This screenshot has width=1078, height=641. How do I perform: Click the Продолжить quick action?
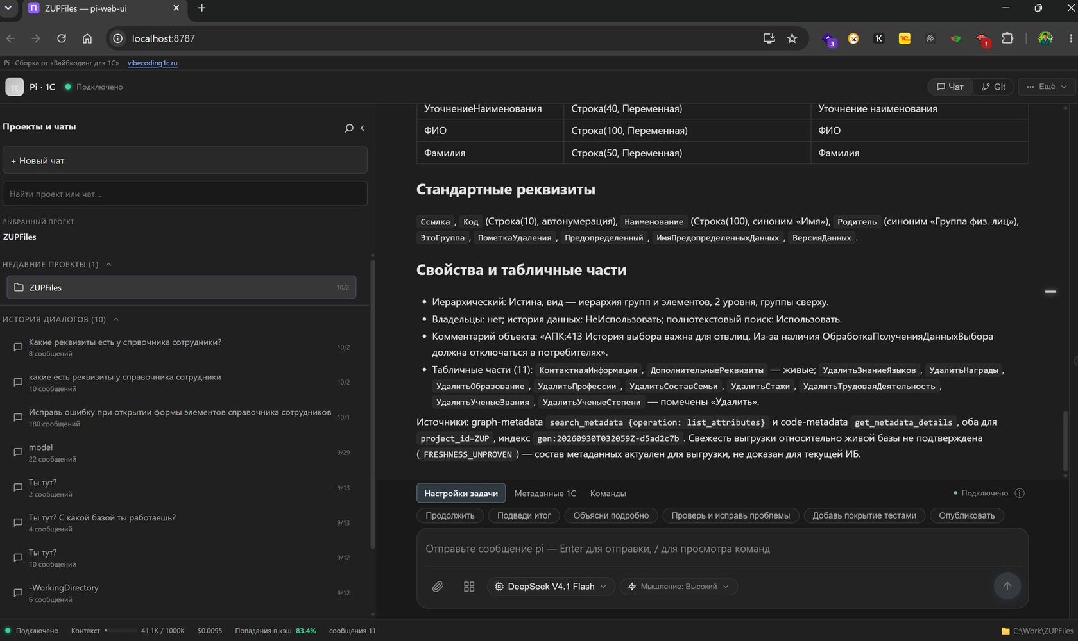point(450,515)
